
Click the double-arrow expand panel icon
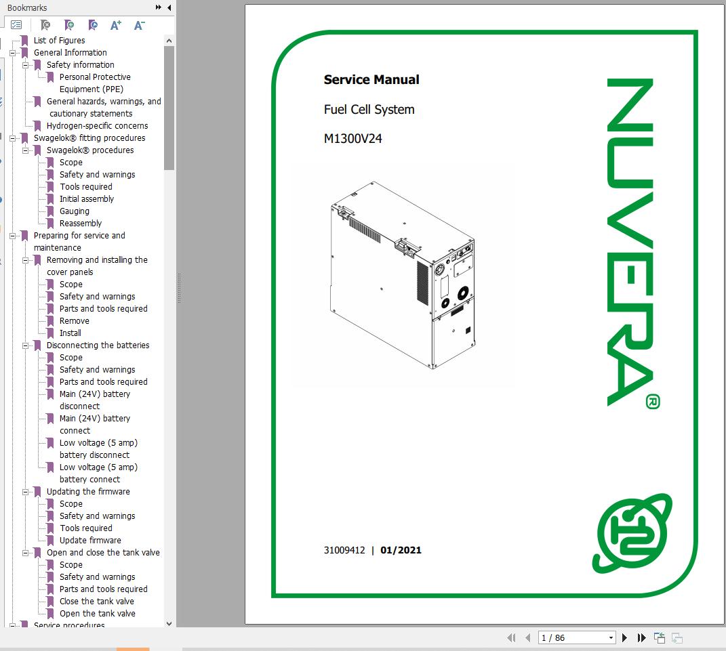click(159, 7)
